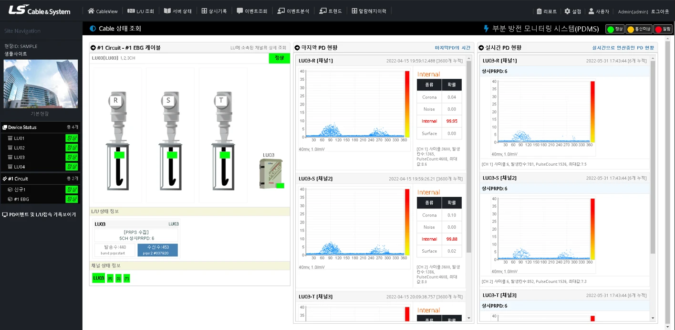Screen dimensions: 675x330
Task: Click the CableView house icon
Action: pyautogui.click(x=91, y=11)
